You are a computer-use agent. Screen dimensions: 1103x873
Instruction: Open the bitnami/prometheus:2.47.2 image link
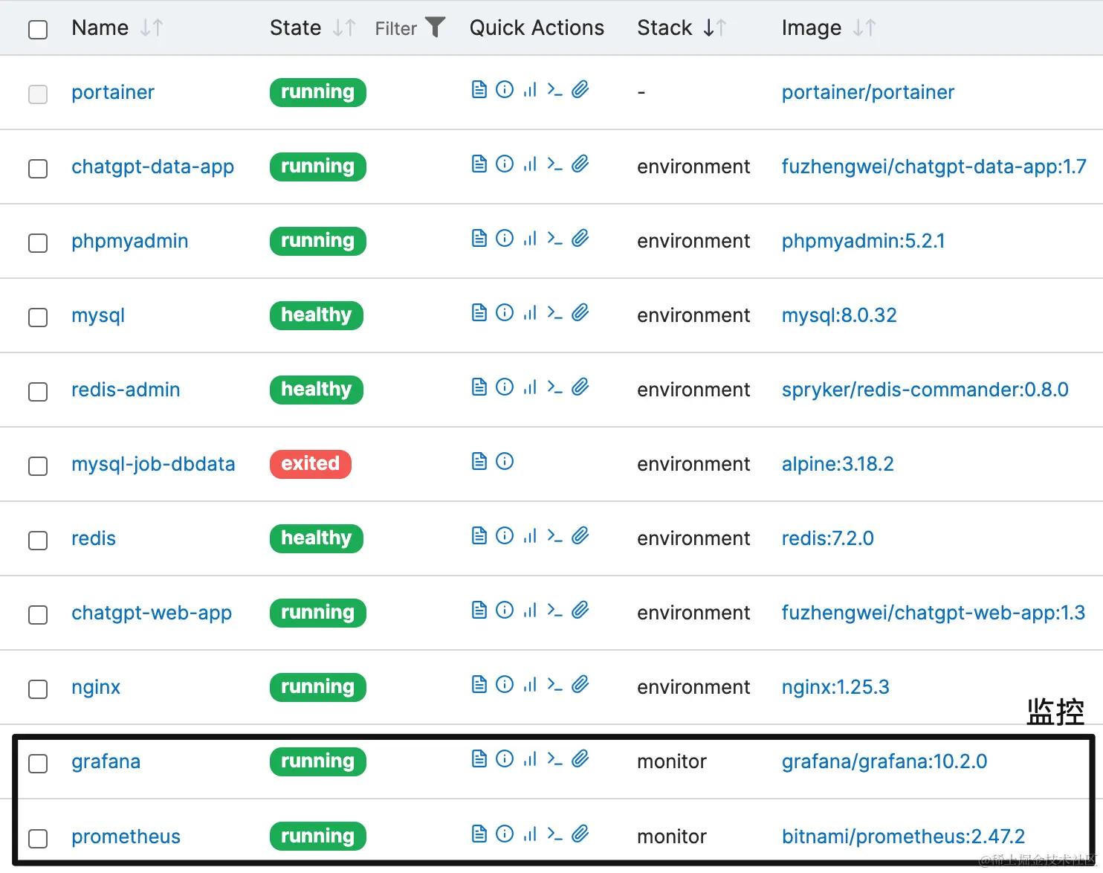903,837
